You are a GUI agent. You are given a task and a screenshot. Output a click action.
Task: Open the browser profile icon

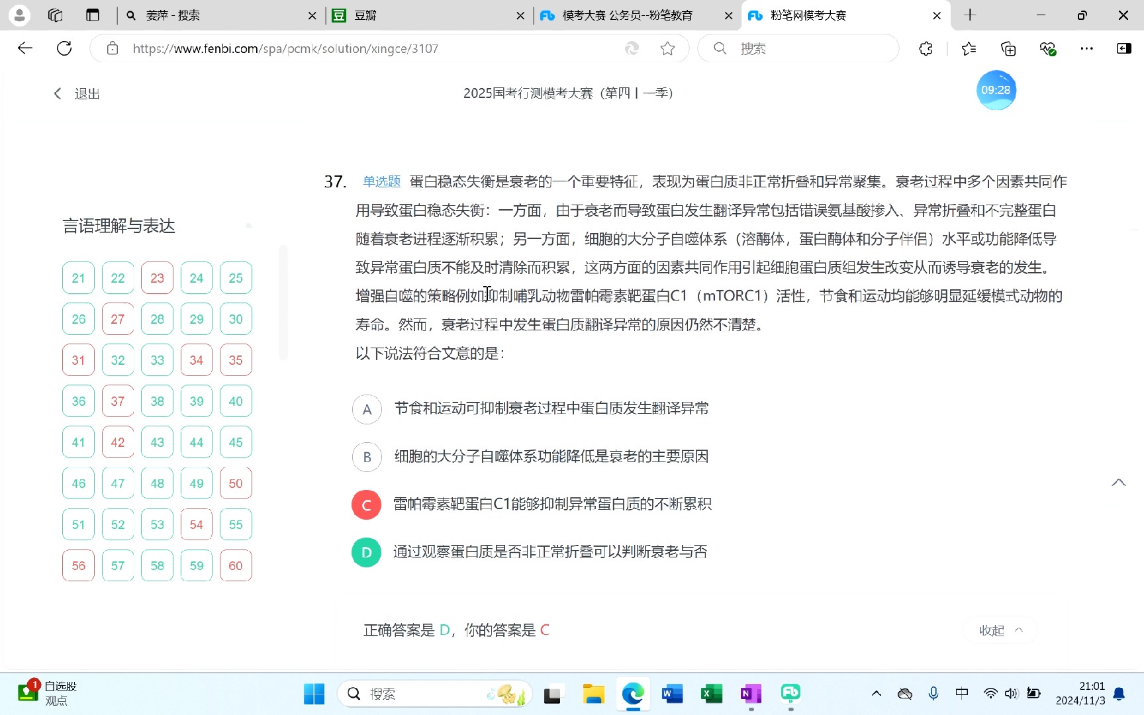(x=19, y=15)
